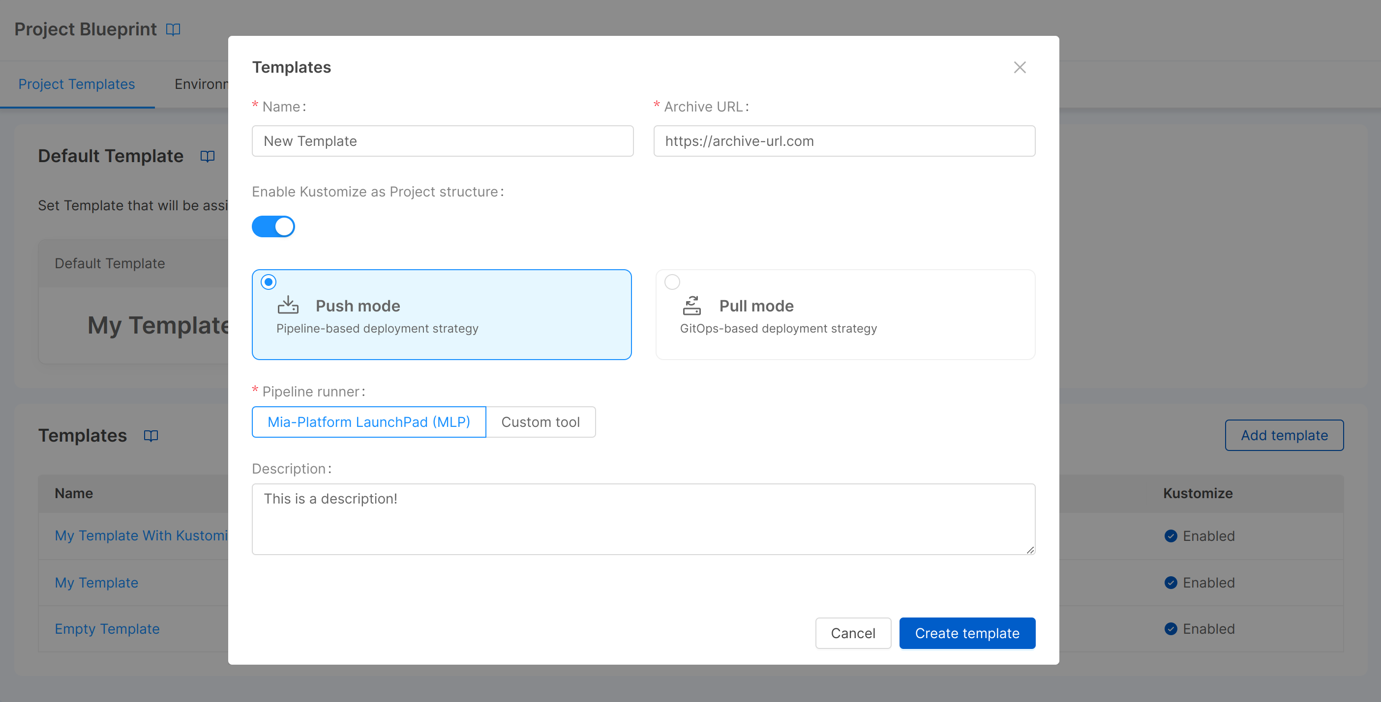Choose Mia-Platform LaunchPad (MLP) pipeline runner
The image size is (1381, 702).
[x=369, y=422]
